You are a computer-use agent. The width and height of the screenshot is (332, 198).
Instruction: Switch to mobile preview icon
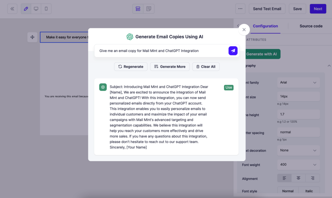point(46,9)
